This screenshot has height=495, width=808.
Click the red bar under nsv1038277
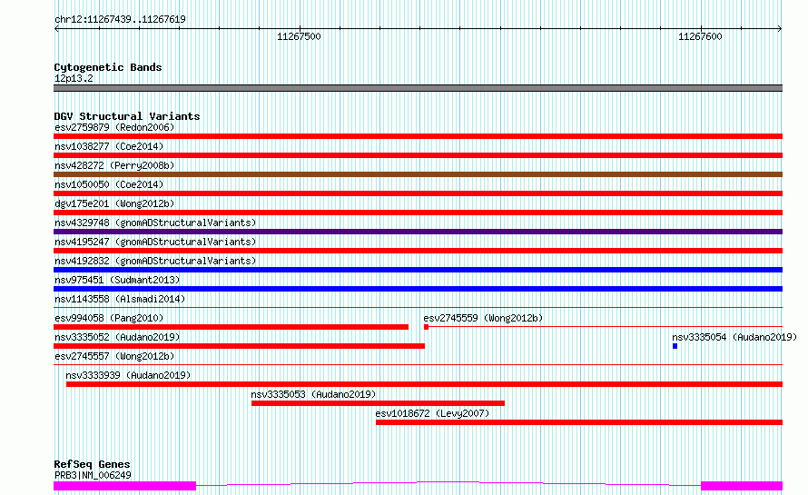coord(418,155)
